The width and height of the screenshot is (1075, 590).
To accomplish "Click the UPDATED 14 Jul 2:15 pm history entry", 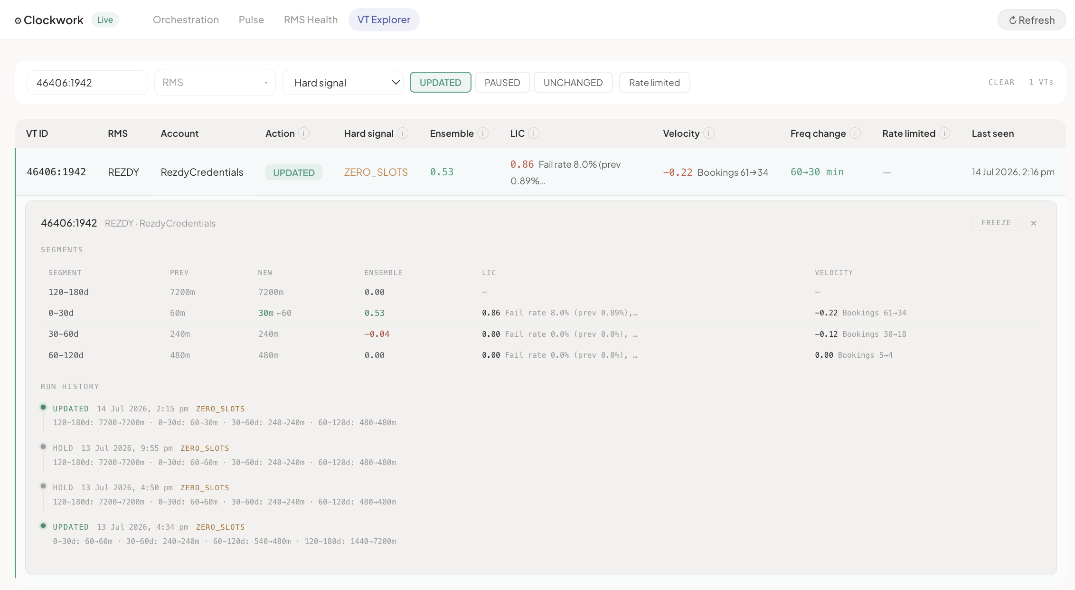I will coord(224,416).
